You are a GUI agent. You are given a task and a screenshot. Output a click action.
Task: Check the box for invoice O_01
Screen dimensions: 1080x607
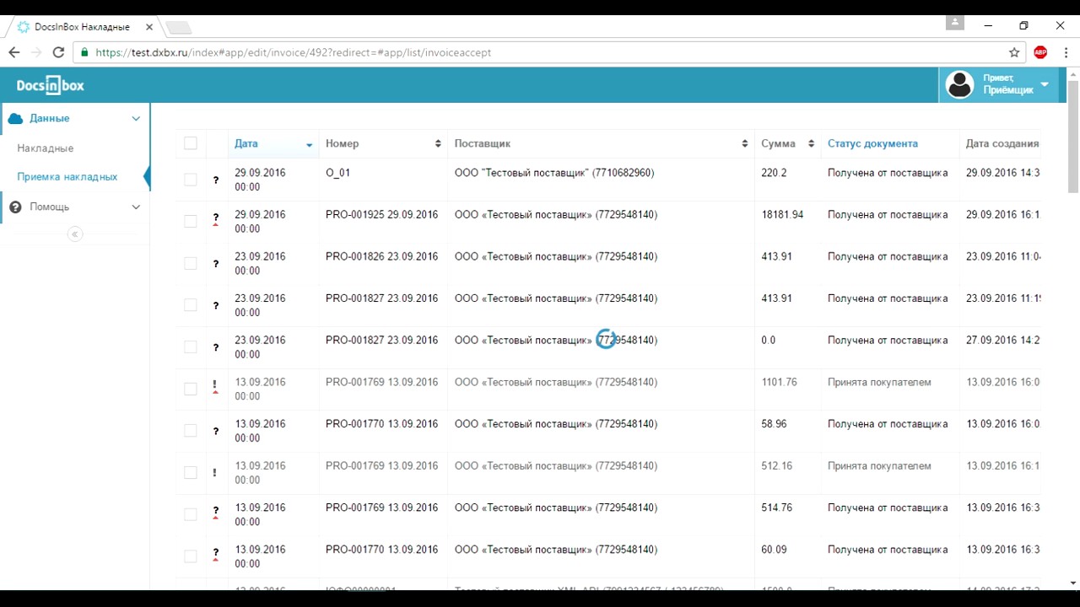click(191, 180)
